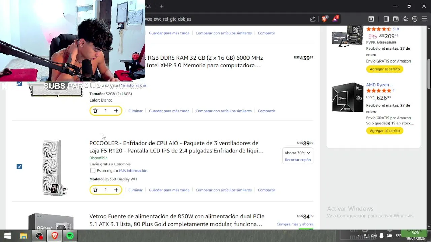Screen dimensions: 431x242
Task: Open Spotify from the taskbar
Action: tap(70, 236)
